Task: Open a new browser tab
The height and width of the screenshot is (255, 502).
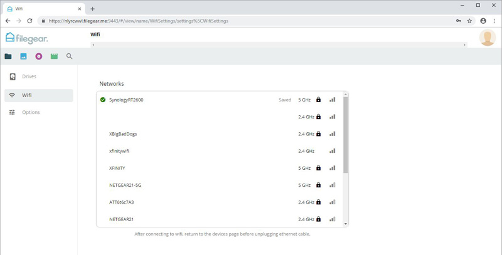Action: pos(92,9)
